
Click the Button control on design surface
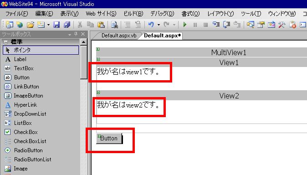109,139
